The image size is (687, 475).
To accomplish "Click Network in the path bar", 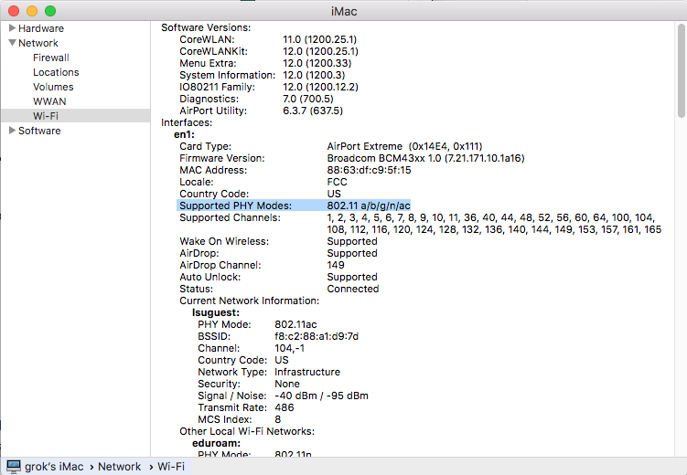I will point(119,467).
